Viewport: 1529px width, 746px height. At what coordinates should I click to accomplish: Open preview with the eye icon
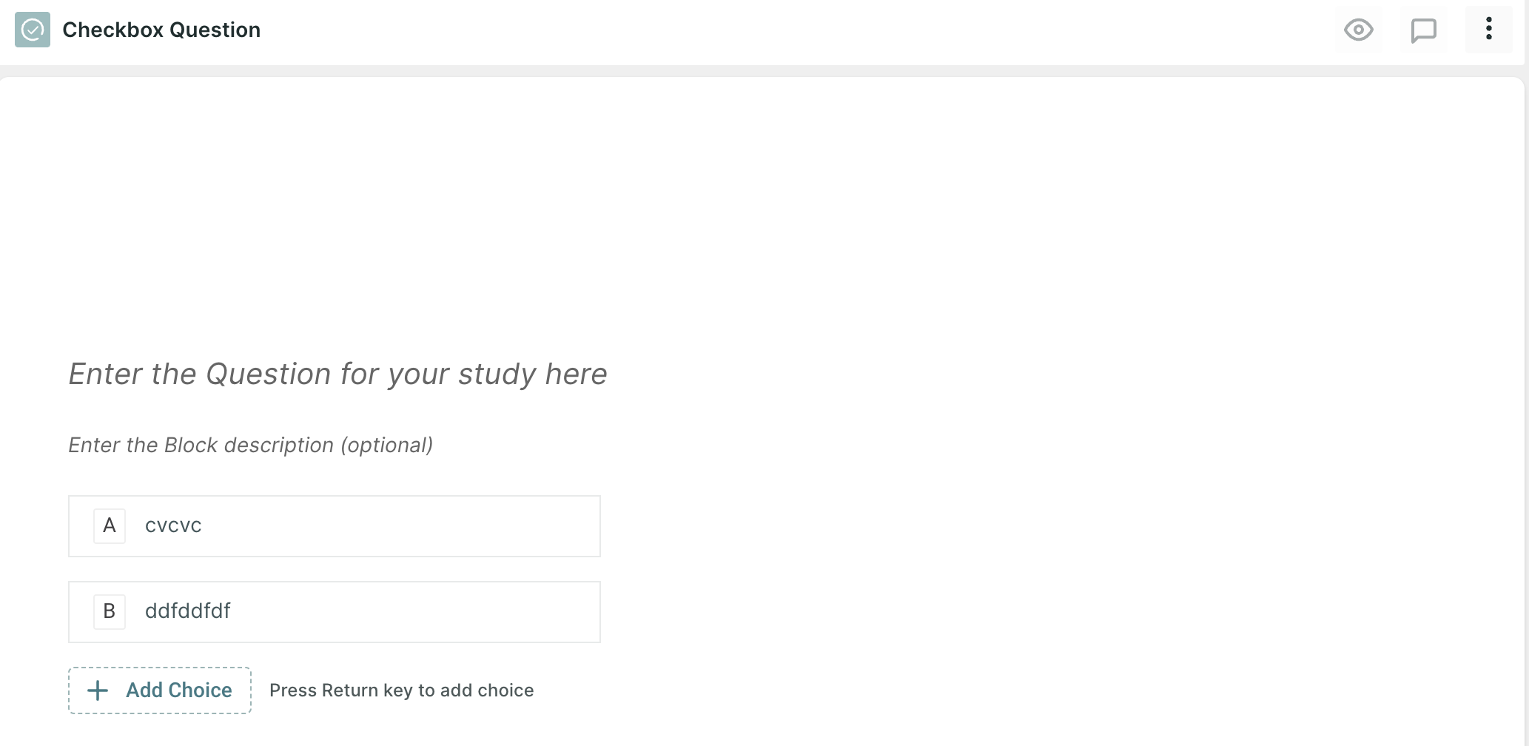coord(1359,30)
